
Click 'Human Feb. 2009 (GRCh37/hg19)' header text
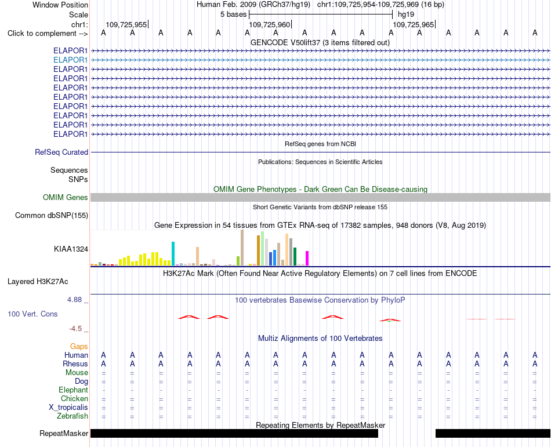(x=253, y=5)
